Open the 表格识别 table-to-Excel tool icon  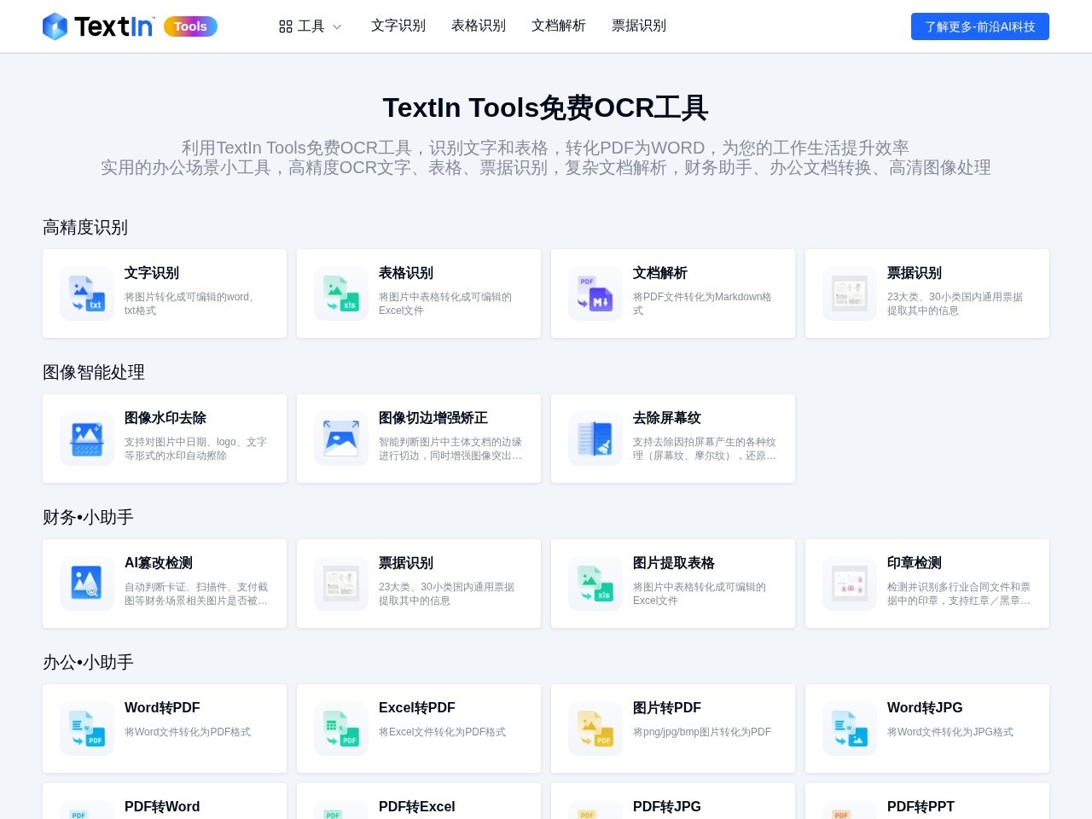(x=340, y=293)
